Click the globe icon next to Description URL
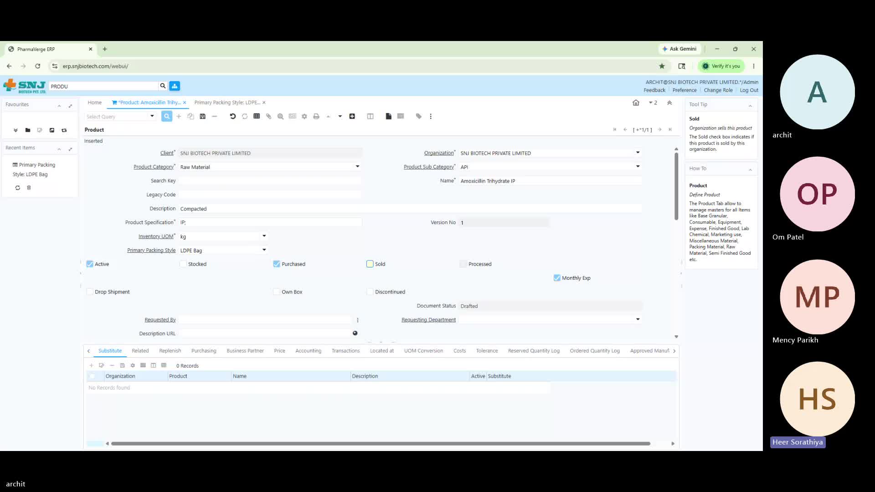Viewport: 875px width, 492px height. tap(355, 333)
